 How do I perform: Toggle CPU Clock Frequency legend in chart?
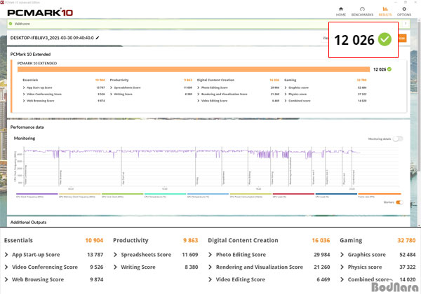36,195
